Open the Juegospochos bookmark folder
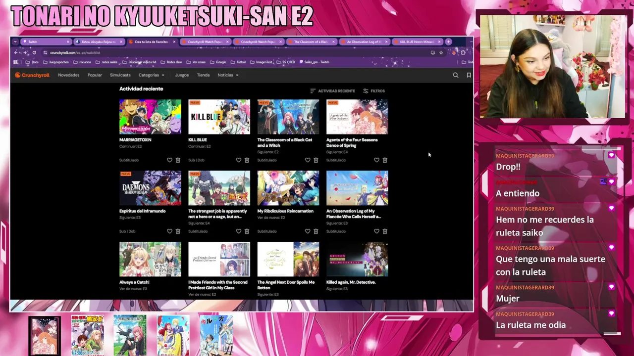634x356 pixels. (56, 62)
